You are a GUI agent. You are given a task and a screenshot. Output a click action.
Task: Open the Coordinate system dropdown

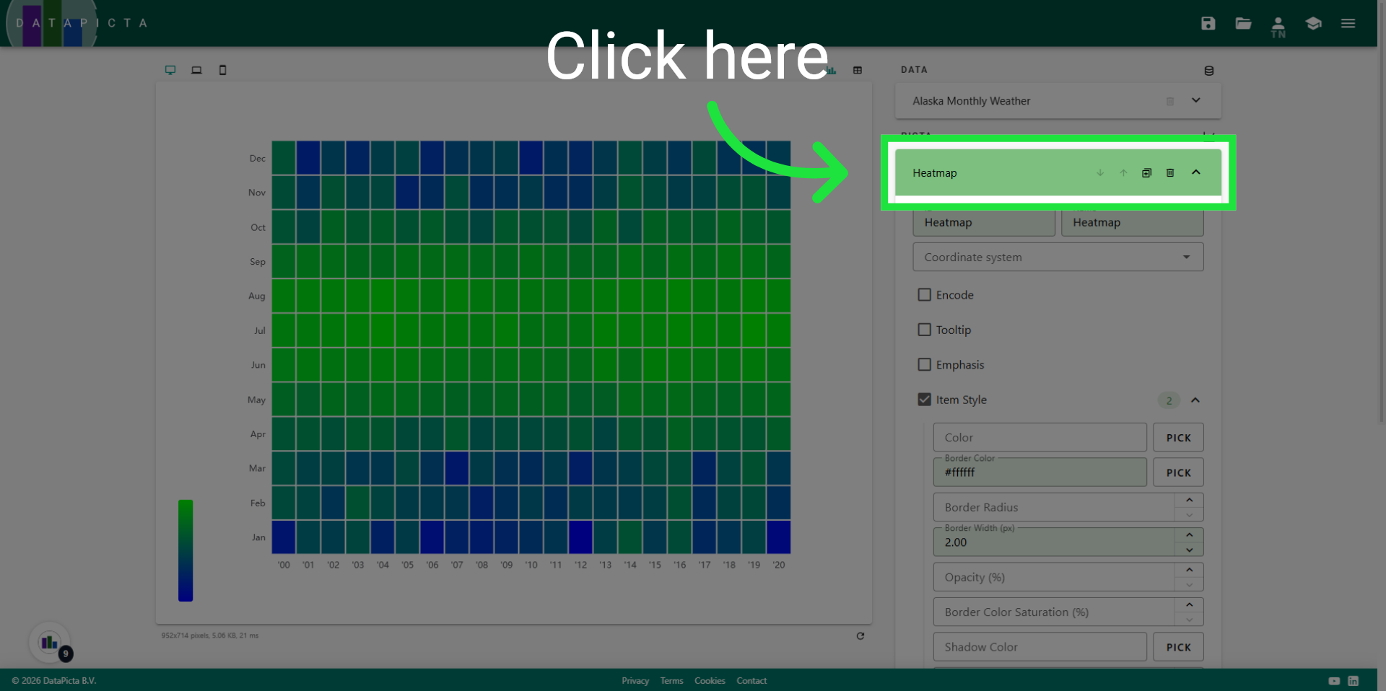click(1058, 257)
